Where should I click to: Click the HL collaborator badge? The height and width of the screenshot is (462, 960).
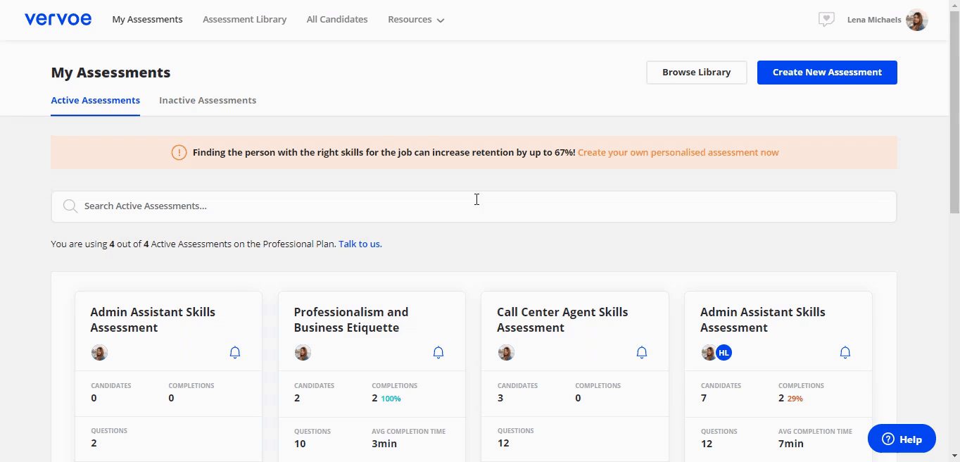[x=724, y=353]
